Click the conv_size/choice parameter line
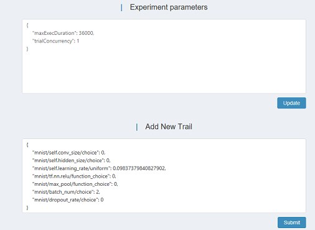 click(x=68, y=153)
